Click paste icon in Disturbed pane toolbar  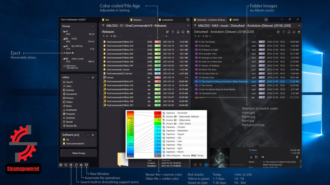point(299,32)
